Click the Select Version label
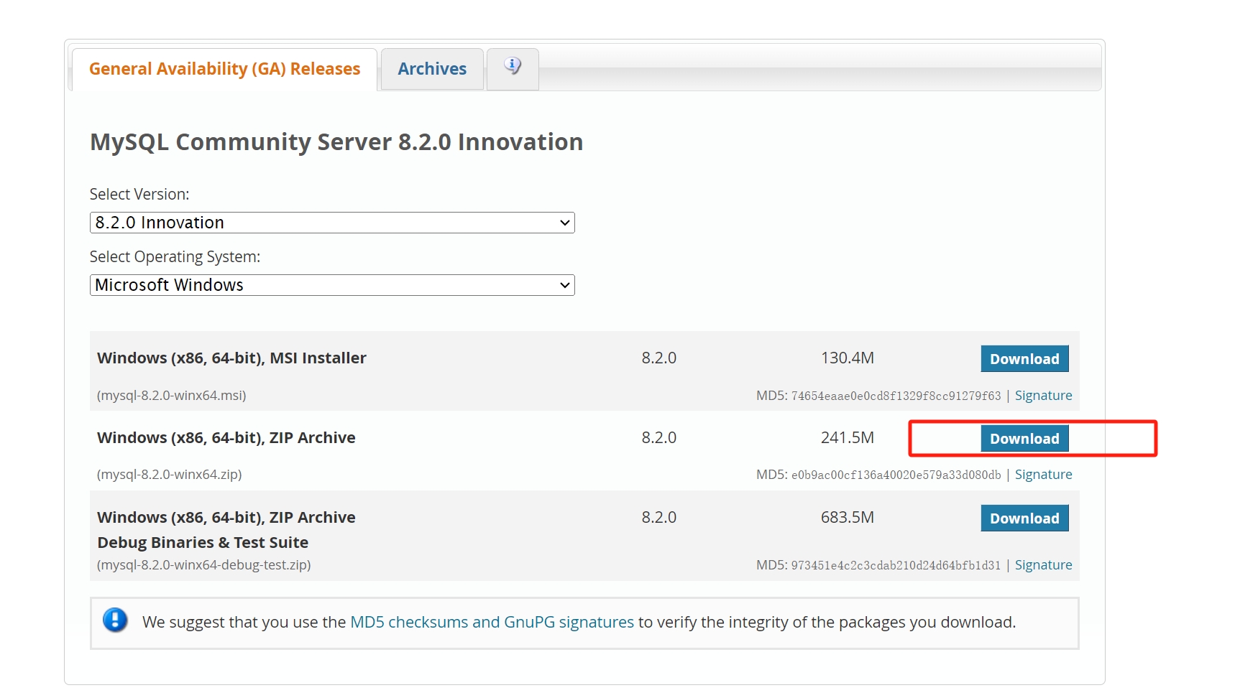 point(139,195)
